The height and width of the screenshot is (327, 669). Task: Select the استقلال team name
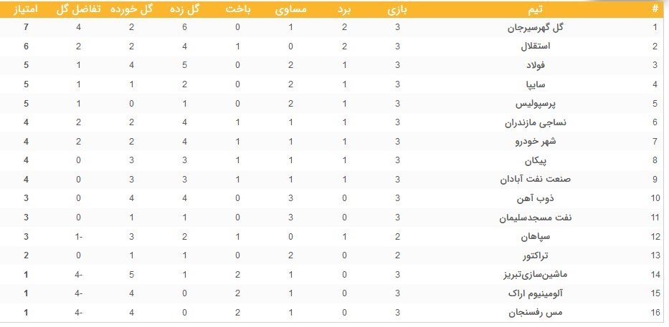536,47
